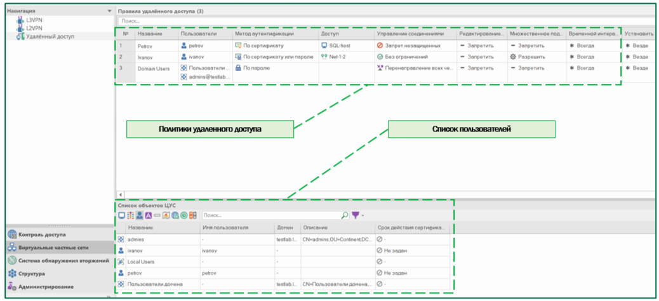The height and width of the screenshot is (301, 659).
Task: Click the Описание column header
Action: click(338, 227)
